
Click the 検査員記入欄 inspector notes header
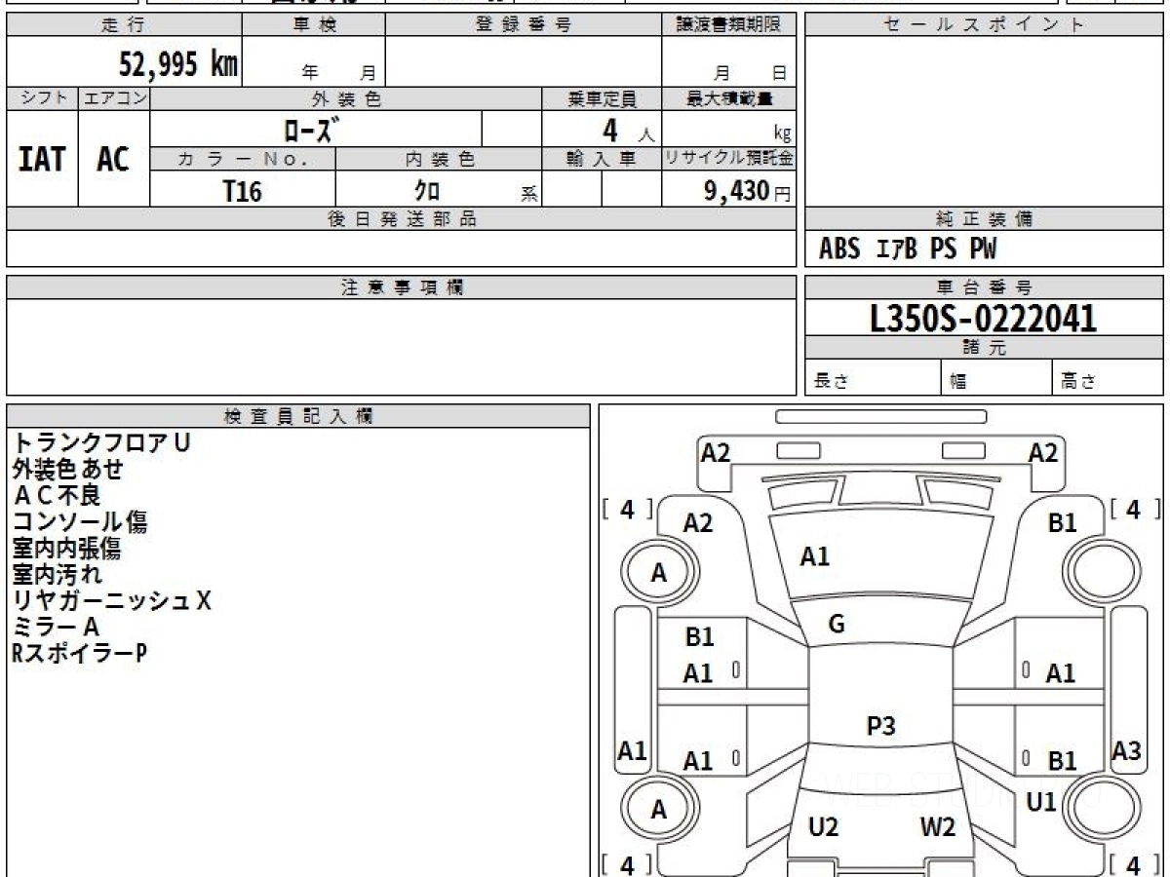point(298,416)
